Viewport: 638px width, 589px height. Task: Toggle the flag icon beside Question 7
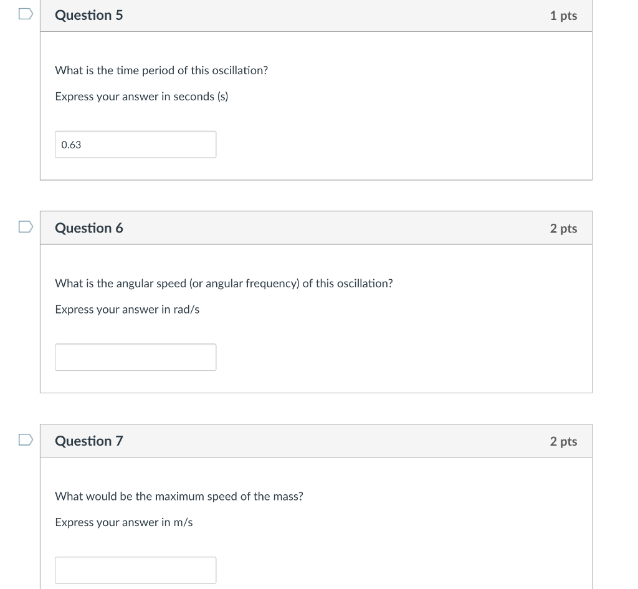(x=26, y=441)
